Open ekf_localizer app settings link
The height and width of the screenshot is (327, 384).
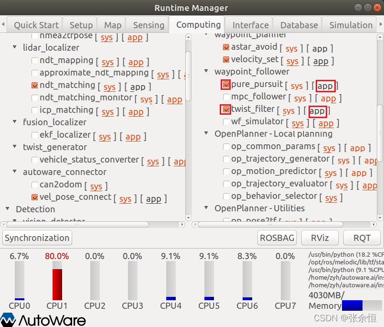pos(133,137)
